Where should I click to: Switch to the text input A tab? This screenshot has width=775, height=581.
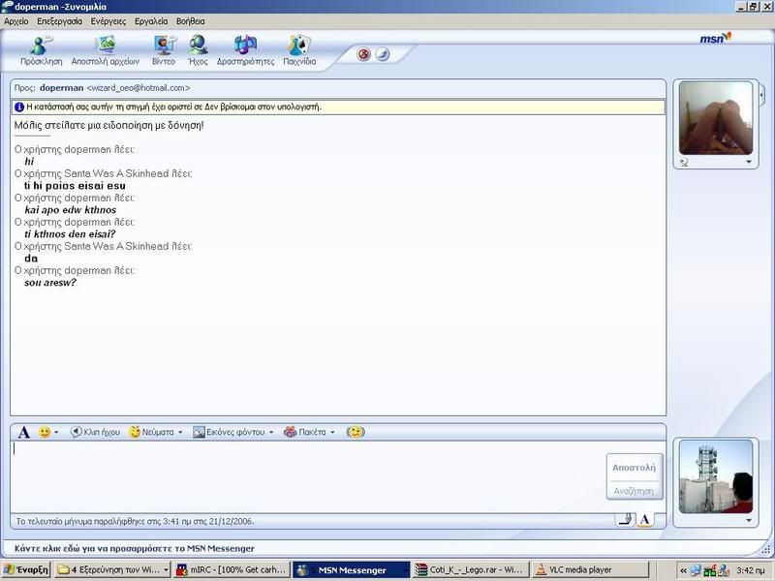pos(644,520)
